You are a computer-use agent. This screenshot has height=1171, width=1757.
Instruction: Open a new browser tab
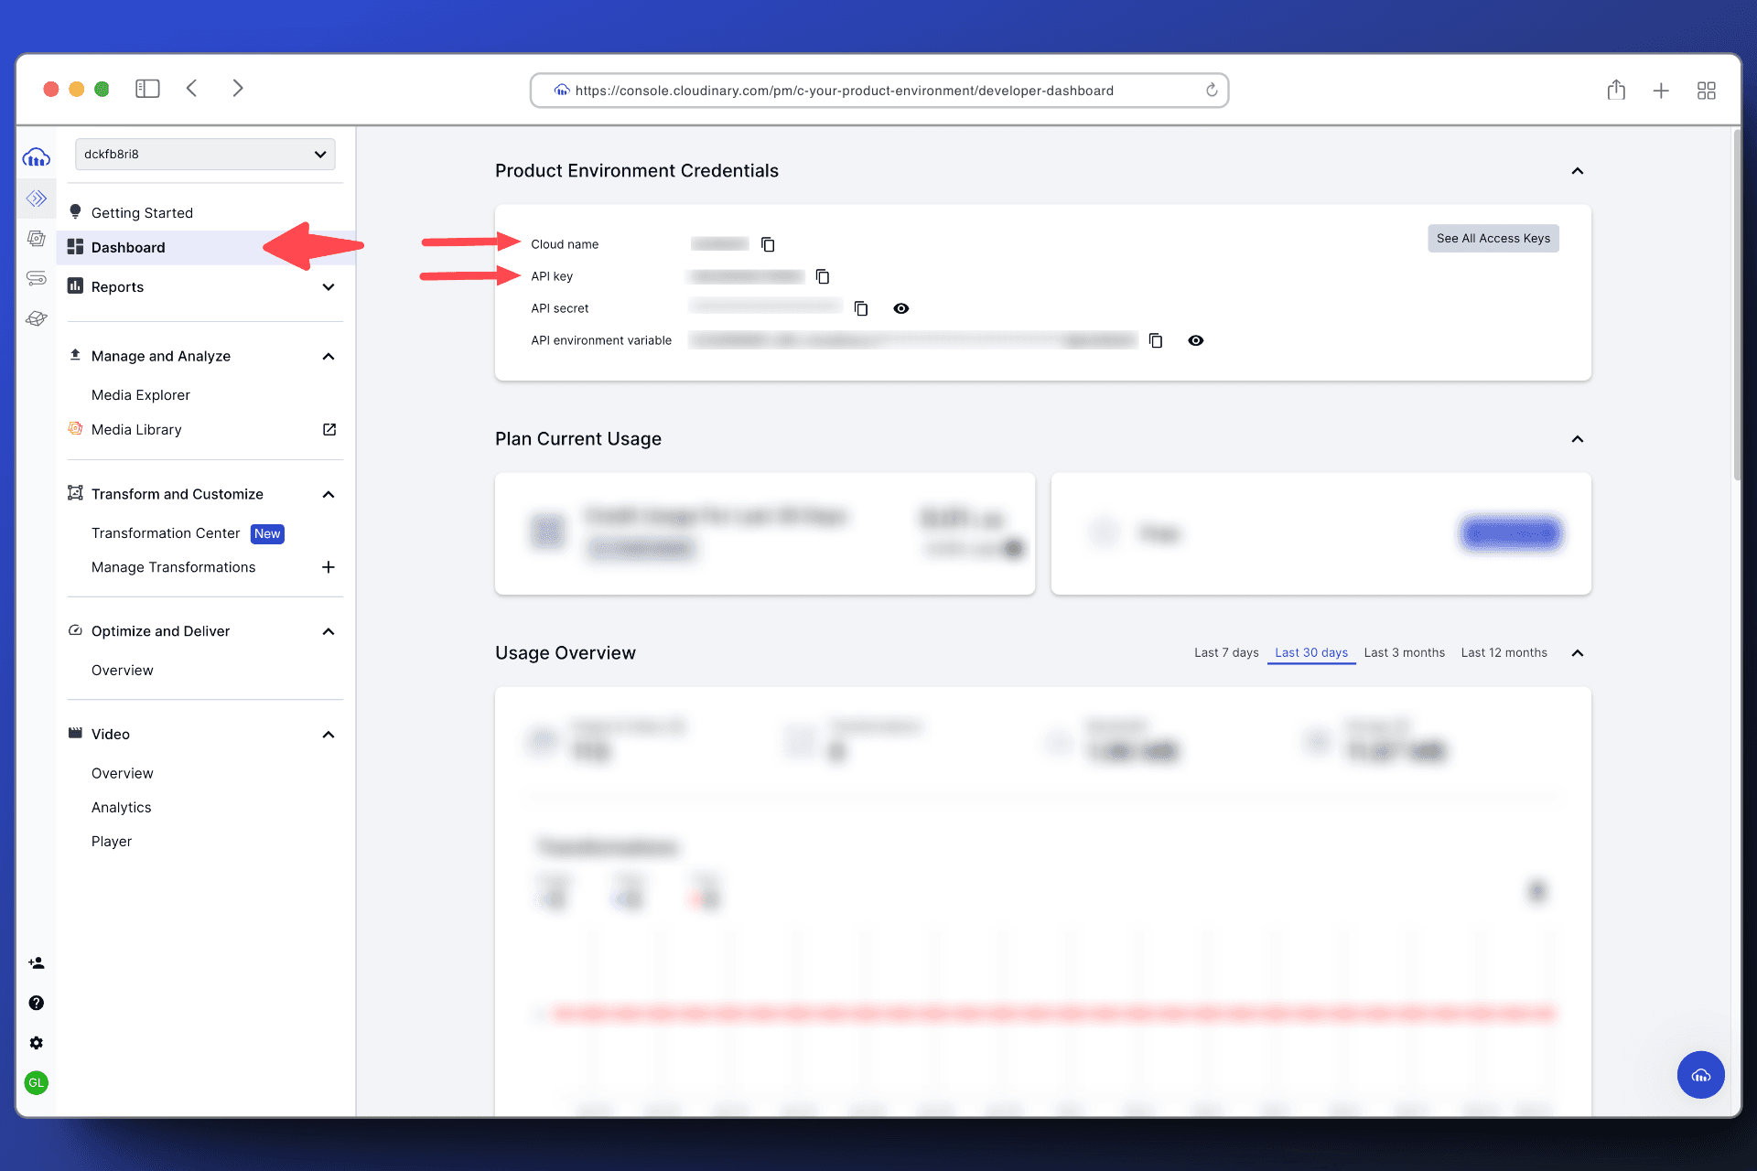tap(1661, 91)
